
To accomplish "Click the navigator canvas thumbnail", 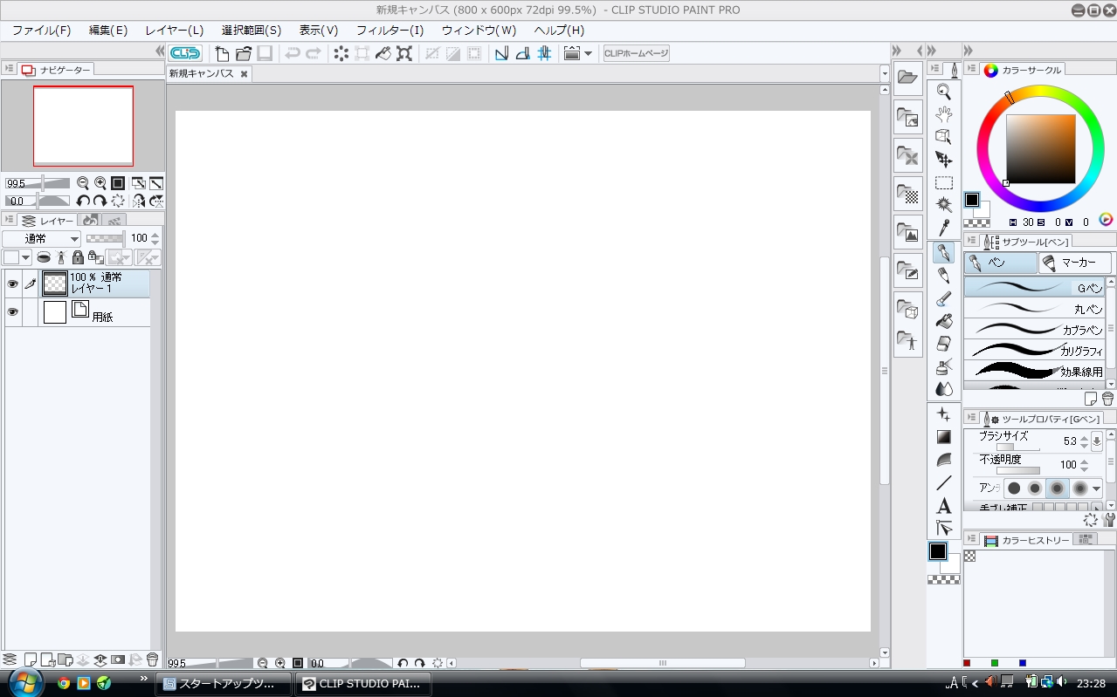I will (83, 126).
